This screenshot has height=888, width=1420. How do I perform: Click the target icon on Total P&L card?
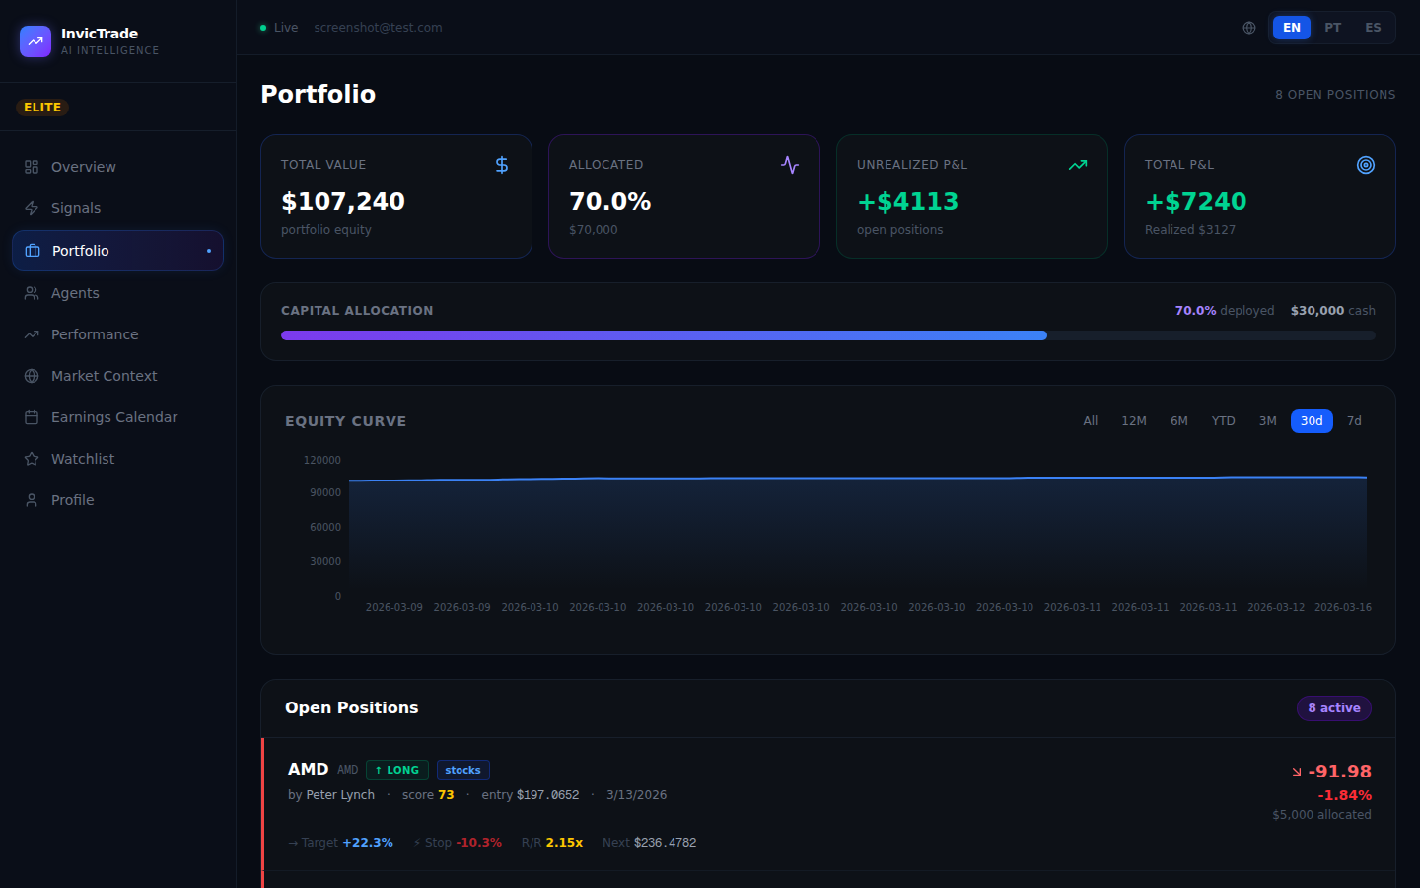point(1366,164)
